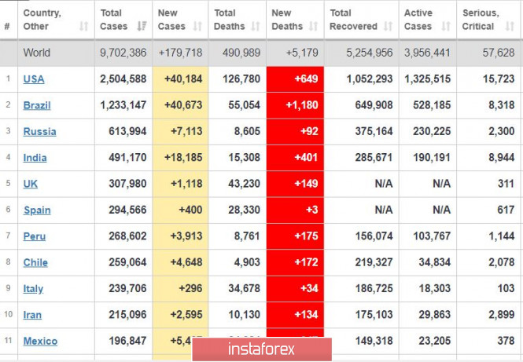Visit the Spain country page
Screen dimensions: 523x362
tap(35, 210)
